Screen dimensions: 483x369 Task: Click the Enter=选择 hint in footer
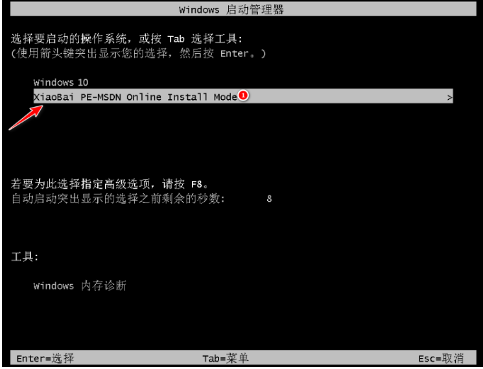[45, 358]
